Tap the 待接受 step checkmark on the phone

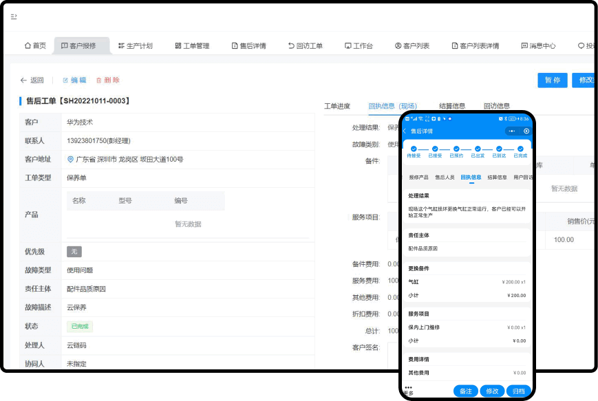pyautogui.click(x=413, y=149)
